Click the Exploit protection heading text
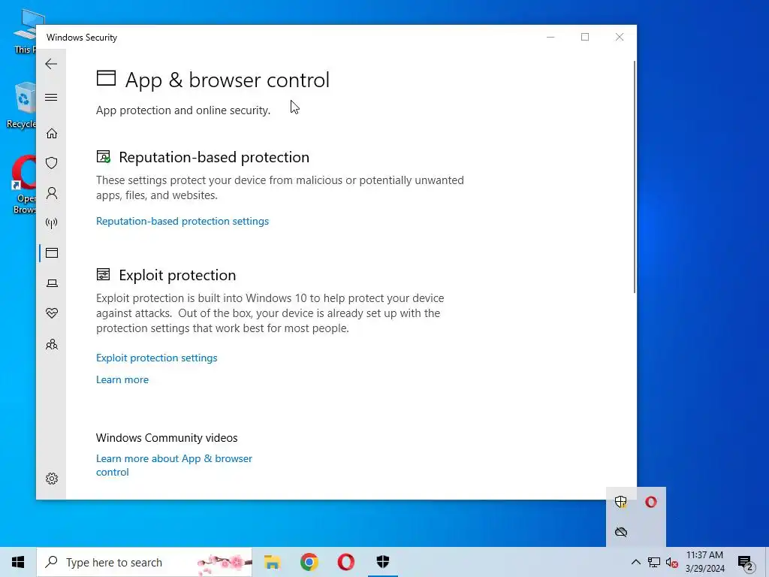Image resolution: width=769 pixels, height=577 pixels. (177, 275)
